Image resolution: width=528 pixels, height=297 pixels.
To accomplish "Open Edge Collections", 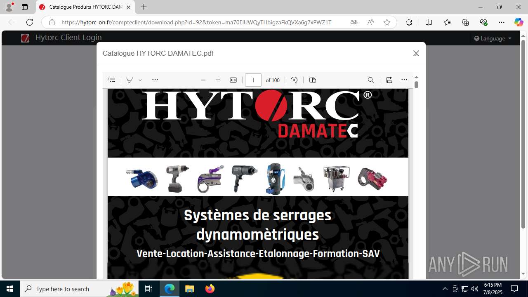I will point(465,22).
